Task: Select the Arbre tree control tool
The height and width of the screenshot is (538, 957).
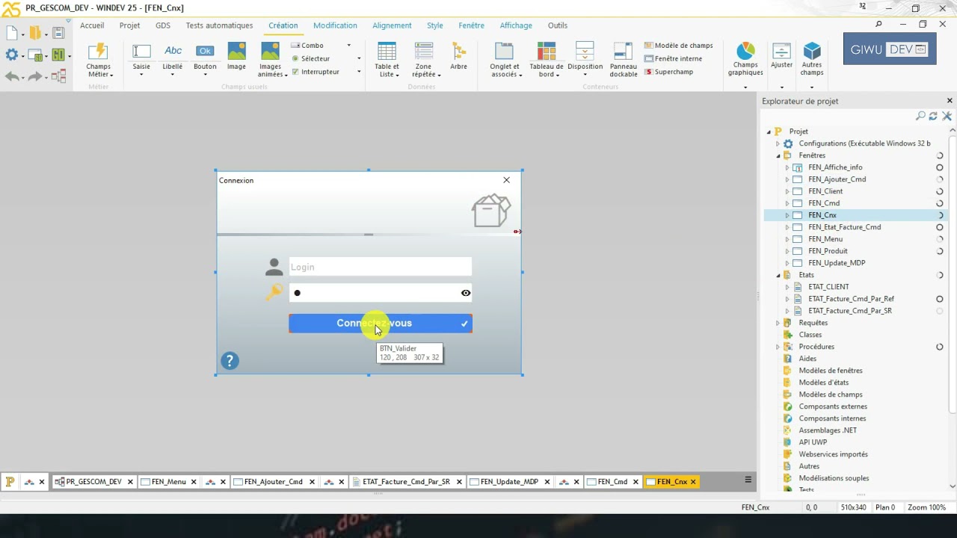Action: 458,56
